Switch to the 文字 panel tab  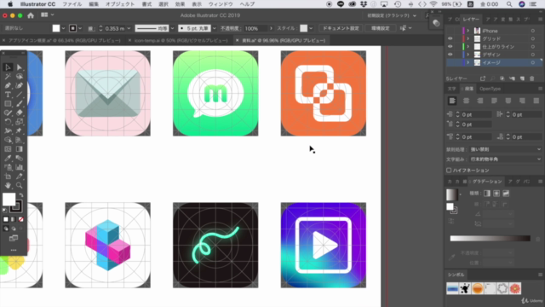pos(451,89)
